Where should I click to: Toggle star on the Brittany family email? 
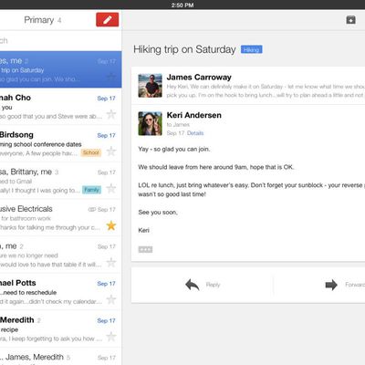tap(111, 188)
